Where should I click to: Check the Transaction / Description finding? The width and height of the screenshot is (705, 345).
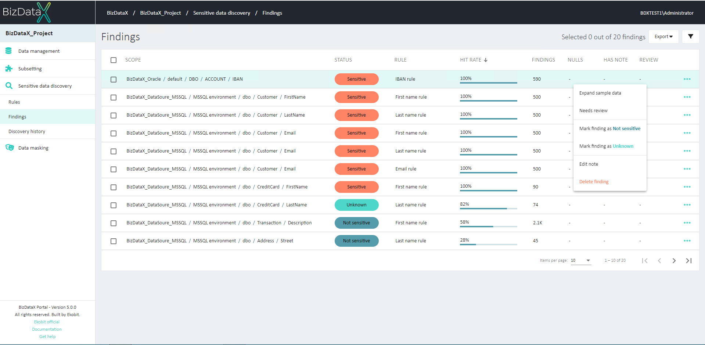click(x=114, y=223)
